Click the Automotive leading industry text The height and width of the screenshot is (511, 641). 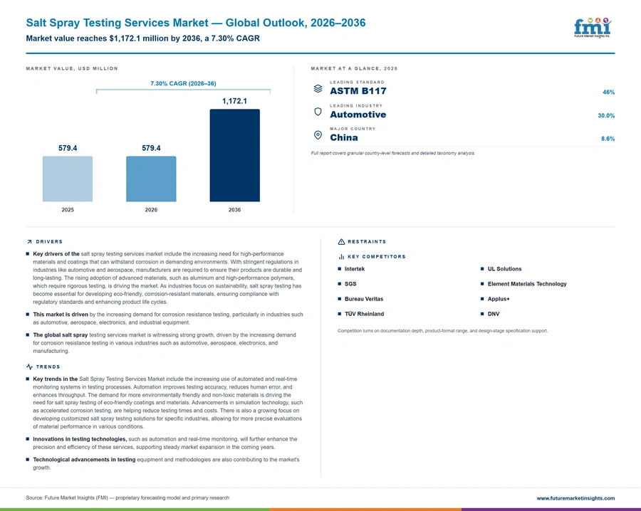point(358,115)
